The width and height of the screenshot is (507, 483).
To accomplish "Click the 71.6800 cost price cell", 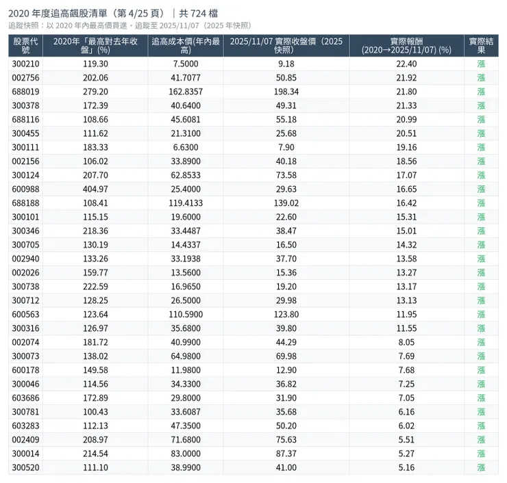I will click(186, 439).
